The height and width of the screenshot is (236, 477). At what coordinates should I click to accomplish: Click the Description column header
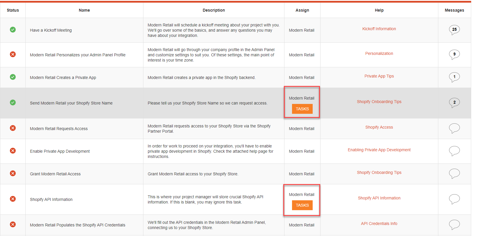[214, 10]
